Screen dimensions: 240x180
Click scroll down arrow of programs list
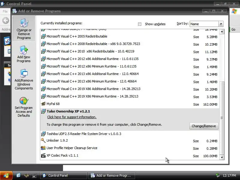click(x=222, y=157)
